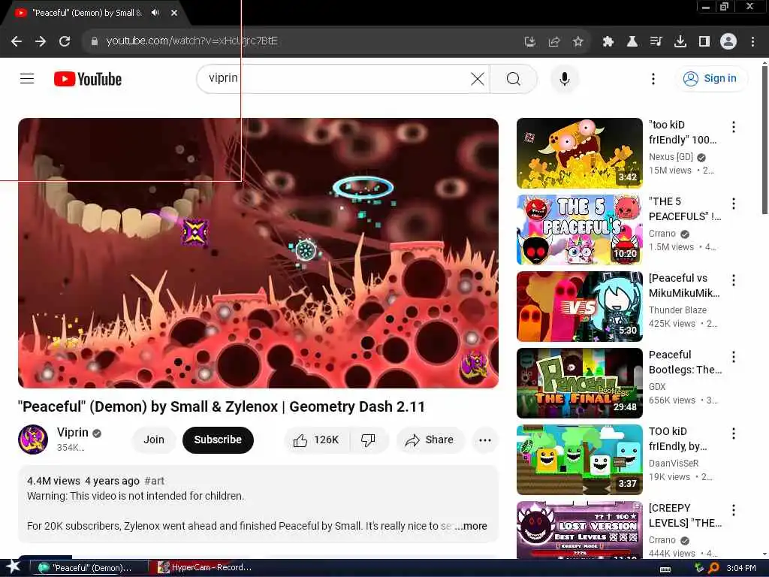The height and width of the screenshot is (577, 769).
Task: Open the Chrome profile avatar
Action: 728,42
